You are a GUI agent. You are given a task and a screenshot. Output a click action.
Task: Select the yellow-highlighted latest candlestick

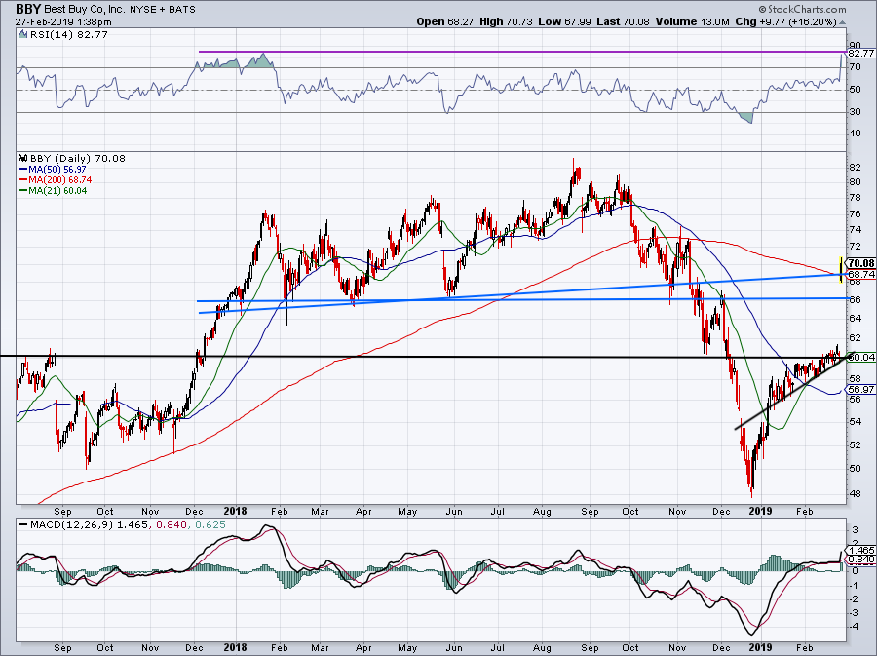pos(841,270)
